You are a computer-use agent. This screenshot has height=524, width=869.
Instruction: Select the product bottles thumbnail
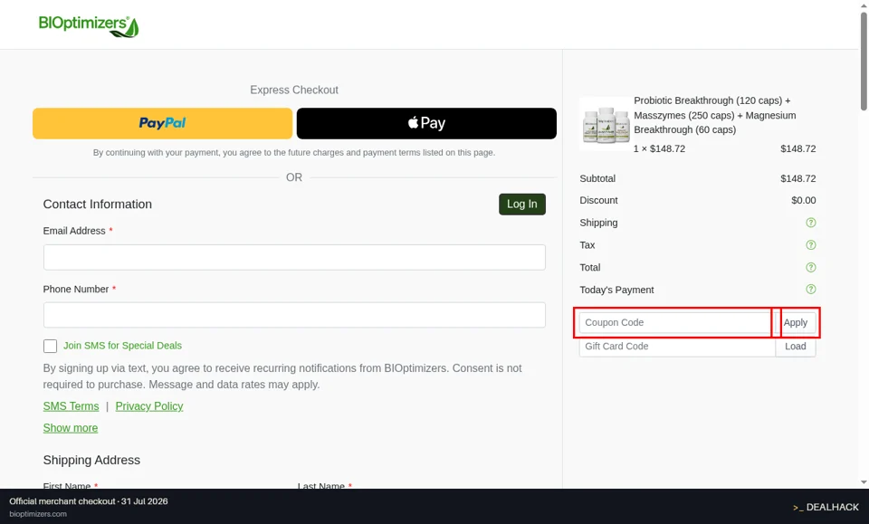[x=606, y=124]
